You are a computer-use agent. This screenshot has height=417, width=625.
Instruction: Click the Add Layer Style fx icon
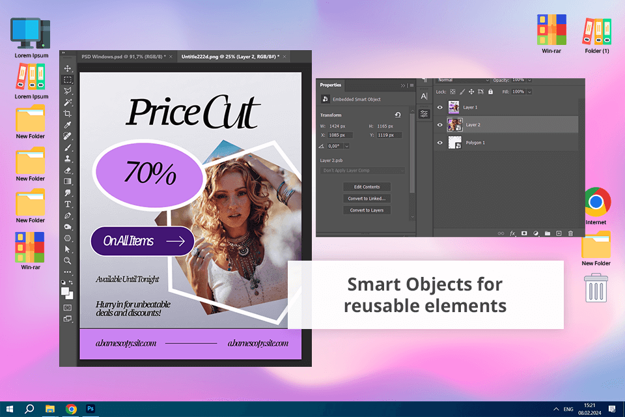pyautogui.click(x=512, y=233)
